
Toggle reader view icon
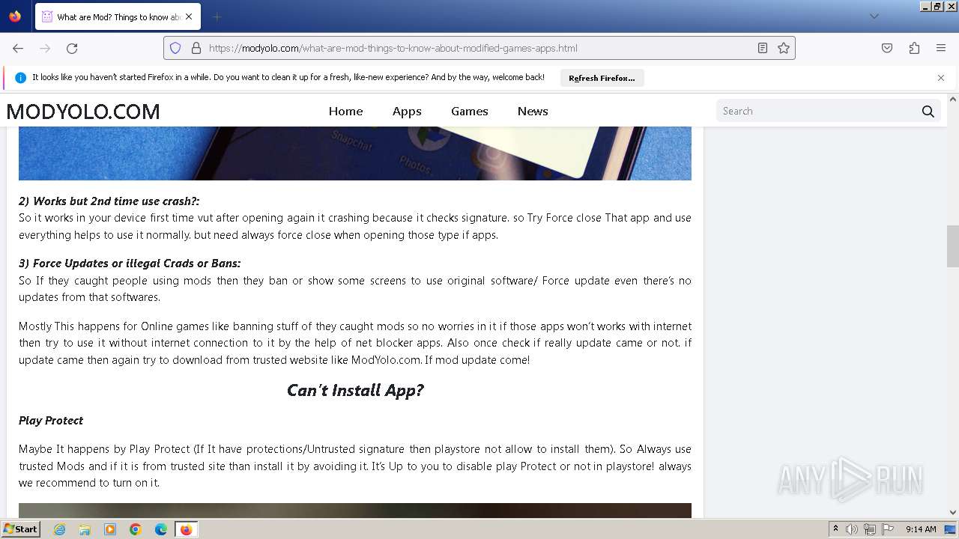(x=763, y=48)
